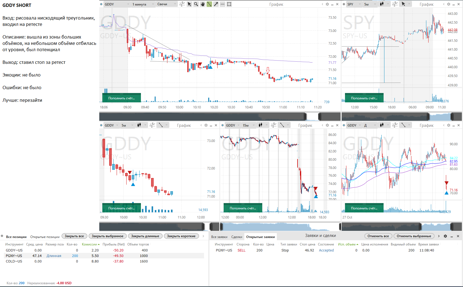Switch to Все позиции tab
Image resolution: width=463 pixels, height=287 pixels.
point(16,237)
